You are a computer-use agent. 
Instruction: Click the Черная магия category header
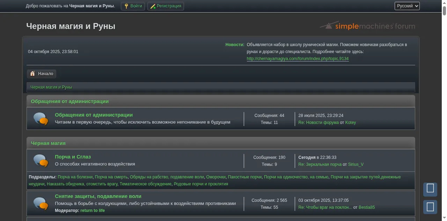(x=48, y=143)
